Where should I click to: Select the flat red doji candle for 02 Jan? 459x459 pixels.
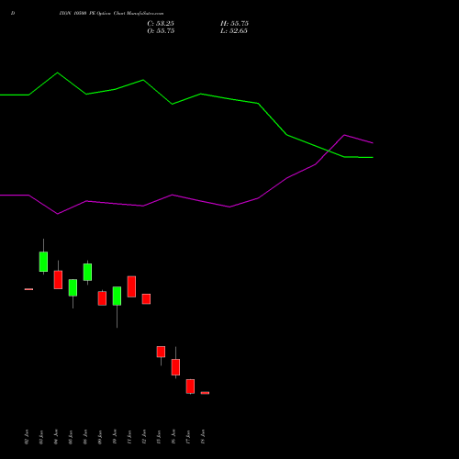(x=28, y=289)
